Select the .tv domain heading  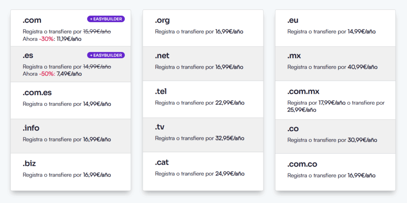pyautogui.click(x=160, y=127)
